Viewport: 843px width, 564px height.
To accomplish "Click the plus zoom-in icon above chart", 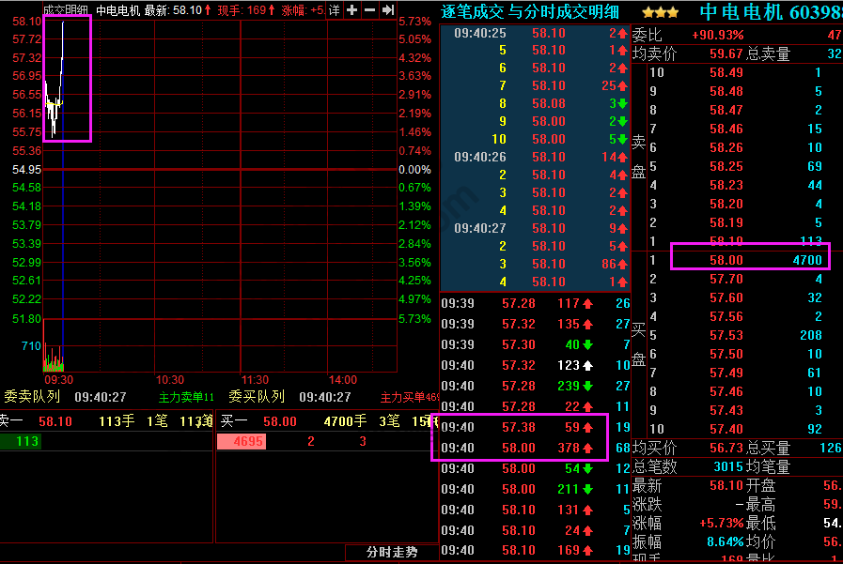I will click(351, 10).
